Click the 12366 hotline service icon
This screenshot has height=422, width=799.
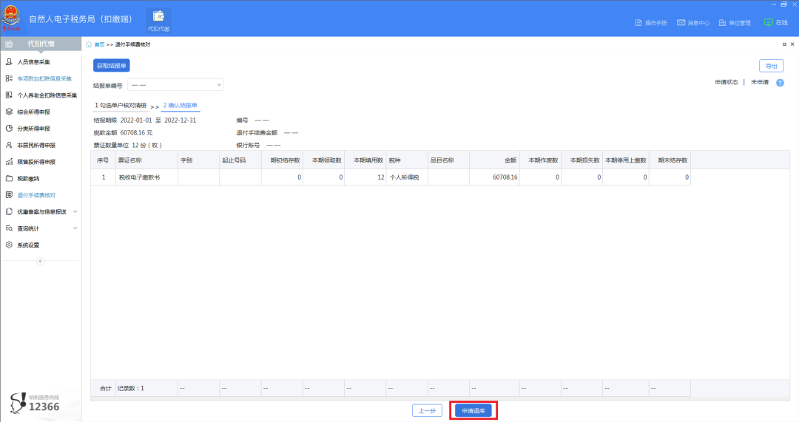pyautogui.click(x=18, y=403)
